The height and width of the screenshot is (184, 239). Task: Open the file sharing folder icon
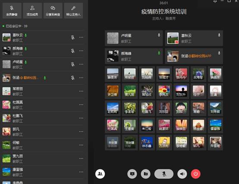tap(145, 174)
